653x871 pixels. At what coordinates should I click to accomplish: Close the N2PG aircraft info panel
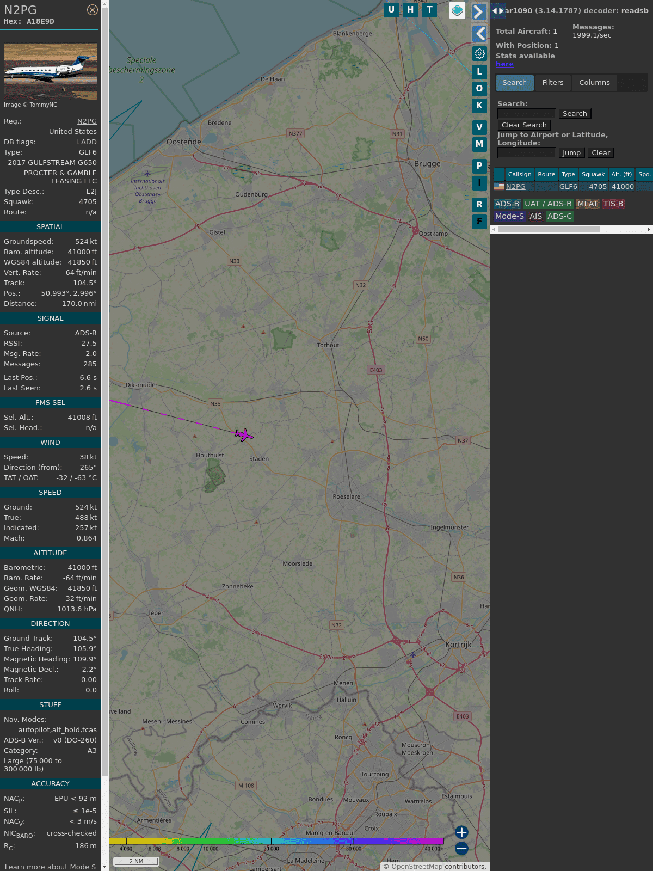pos(93,10)
